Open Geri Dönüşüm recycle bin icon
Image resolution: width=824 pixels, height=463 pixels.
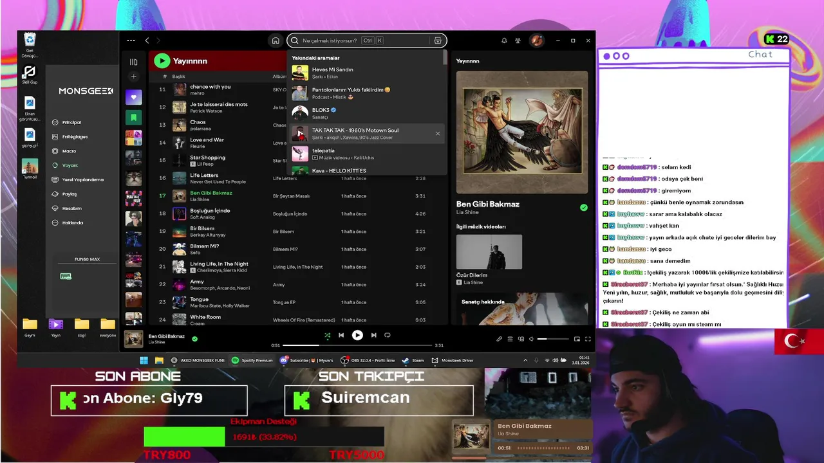point(30,46)
